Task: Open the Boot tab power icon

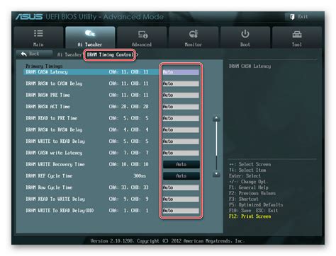Action: point(245,34)
